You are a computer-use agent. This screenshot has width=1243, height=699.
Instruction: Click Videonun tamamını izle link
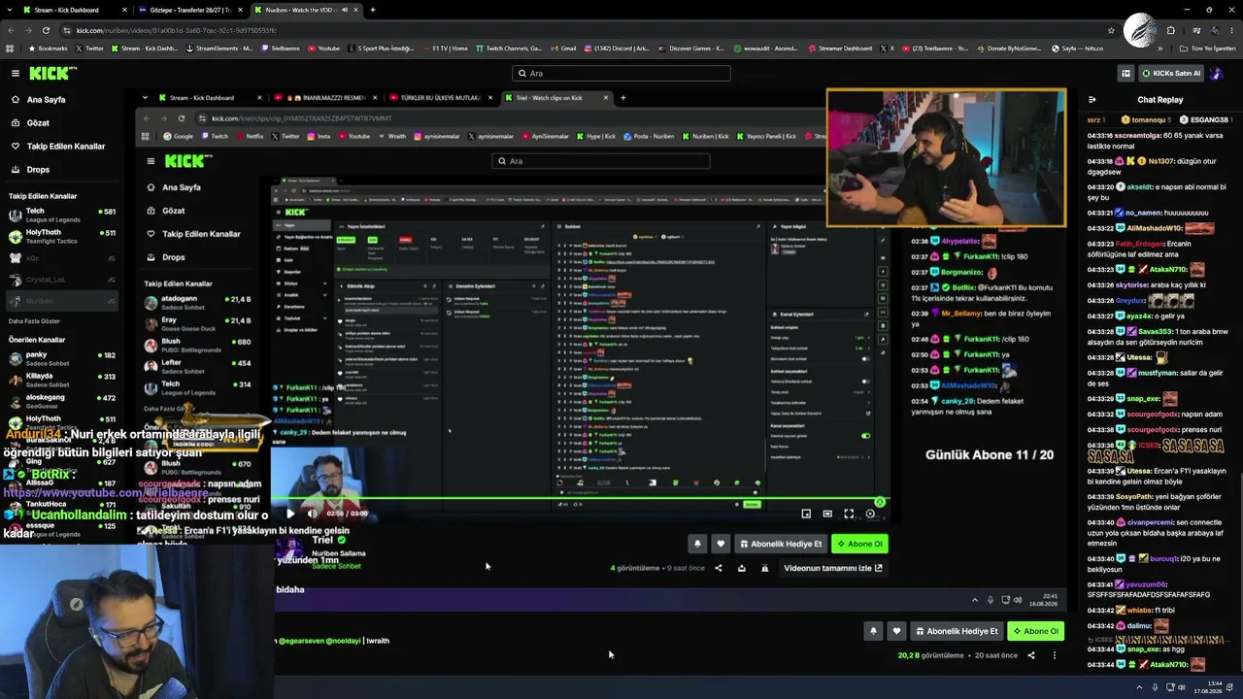tap(833, 568)
